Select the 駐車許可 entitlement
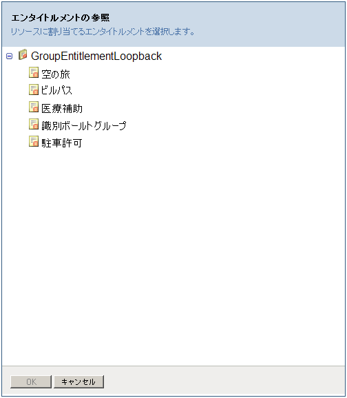 pos(62,143)
